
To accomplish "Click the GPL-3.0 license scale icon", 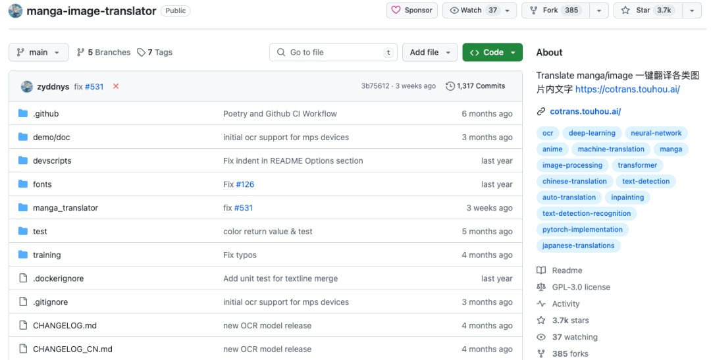I will (x=541, y=287).
